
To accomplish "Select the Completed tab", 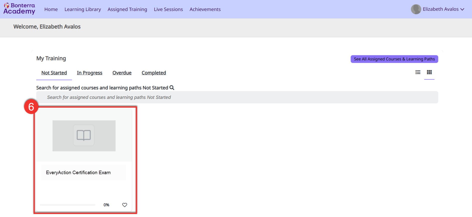I will (x=154, y=73).
